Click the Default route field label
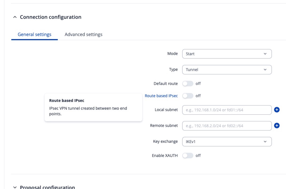 pyautogui.click(x=166, y=83)
